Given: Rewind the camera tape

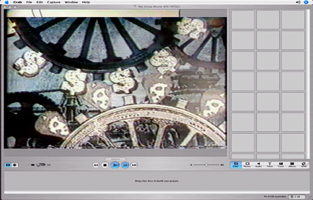Looking at the screenshot, I should (x=96, y=165).
